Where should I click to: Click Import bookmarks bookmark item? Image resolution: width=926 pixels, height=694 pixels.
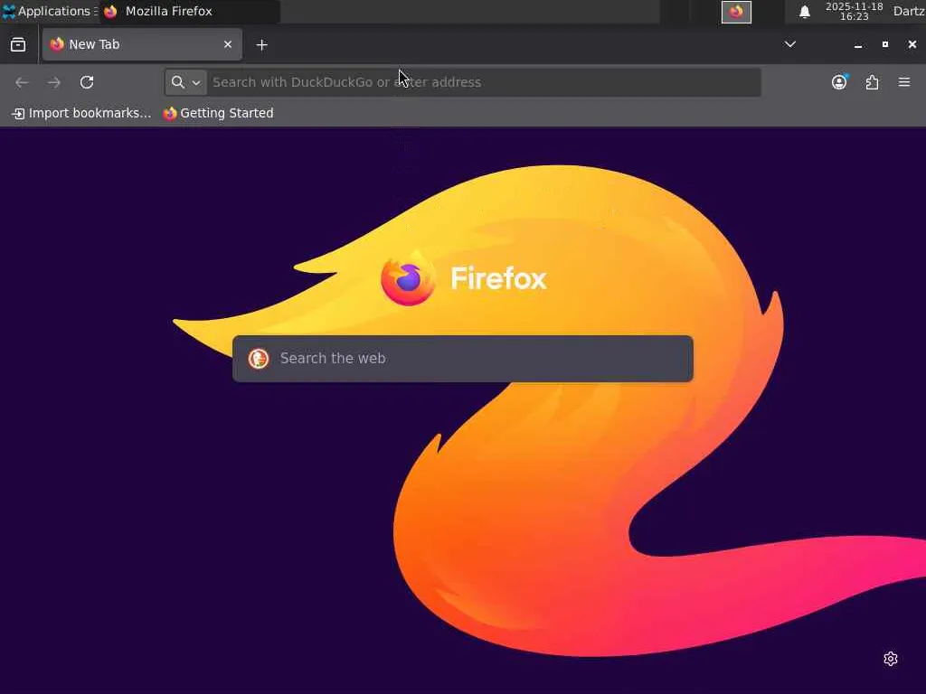81,113
